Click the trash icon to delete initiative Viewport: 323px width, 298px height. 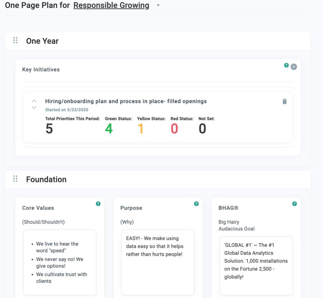(x=285, y=101)
